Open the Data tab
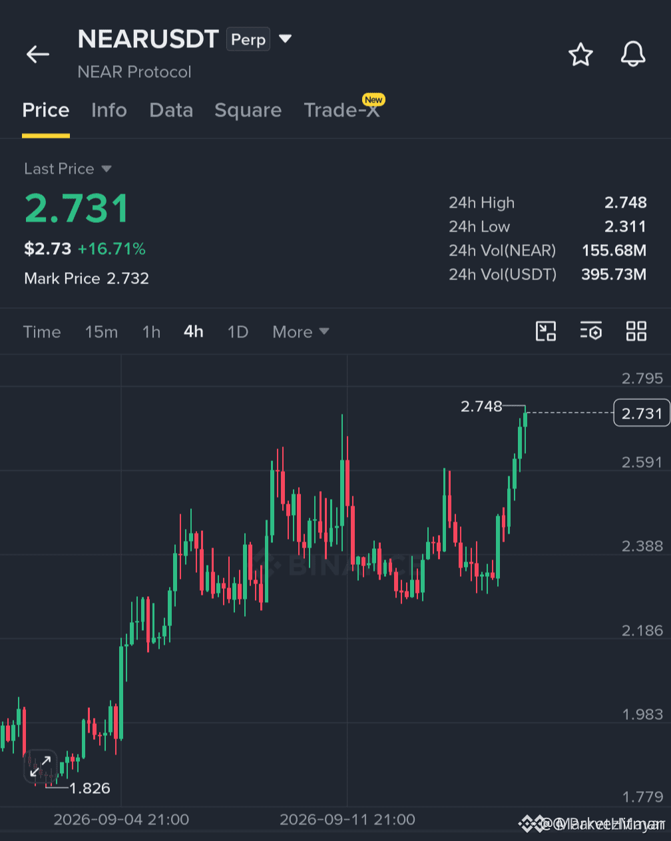 coord(171,110)
